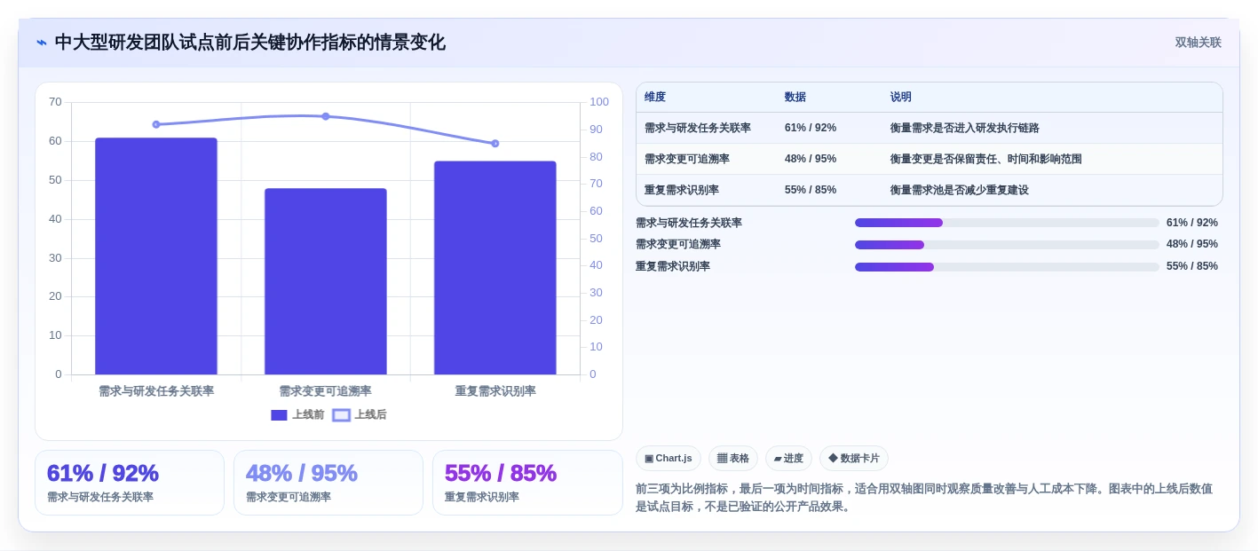
Task: Select the bar for 需求变更可追溯率
Action: [x=326, y=281]
